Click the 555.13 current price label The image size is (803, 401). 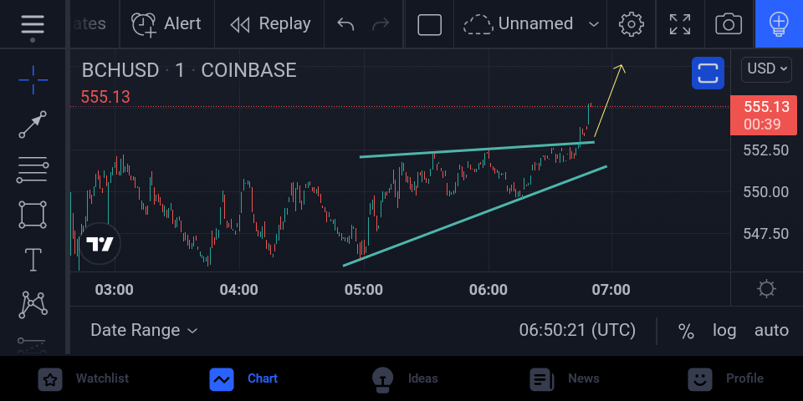[763, 115]
